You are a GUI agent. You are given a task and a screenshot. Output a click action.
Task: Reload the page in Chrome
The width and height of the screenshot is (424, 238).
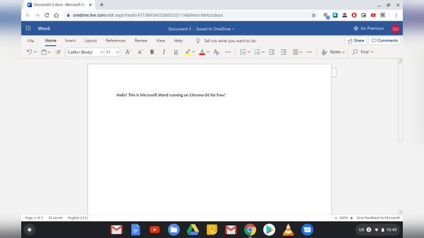(x=47, y=15)
